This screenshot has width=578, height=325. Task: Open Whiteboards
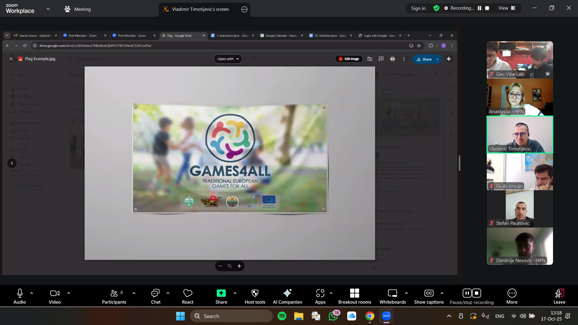(393, 296)
